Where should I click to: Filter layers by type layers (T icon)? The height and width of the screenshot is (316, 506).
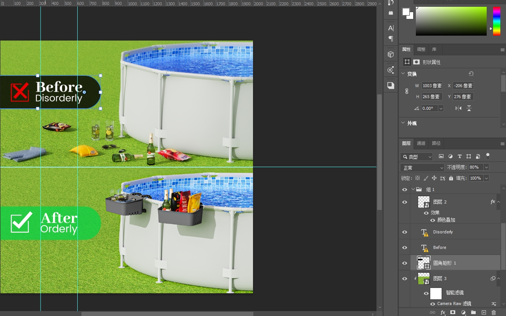pos(459,156)
